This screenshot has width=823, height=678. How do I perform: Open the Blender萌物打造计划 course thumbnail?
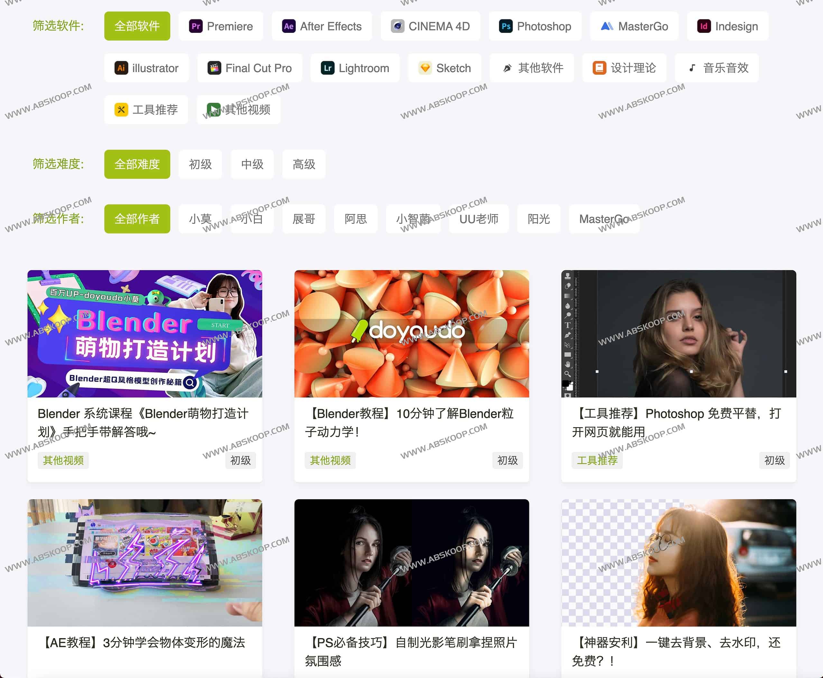[144, 334]
